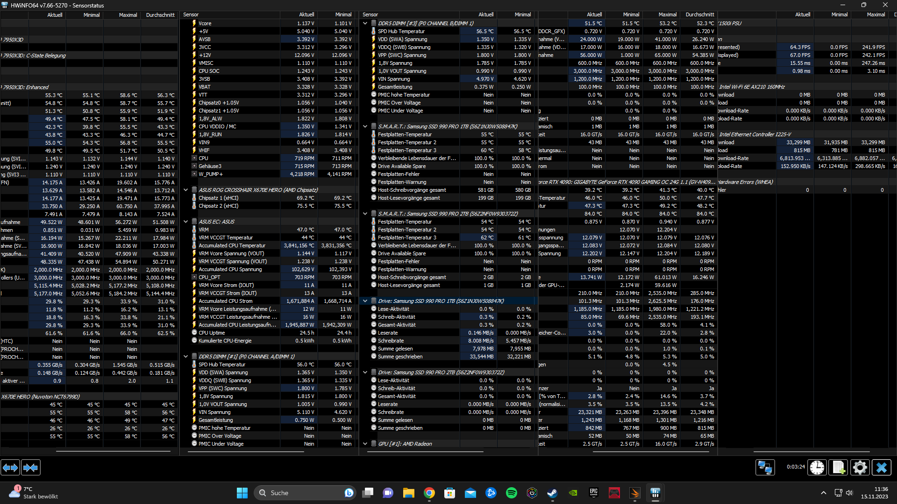Select the CPU Uptime sensor row
Image resolution: width=897 pixels, height=504 pixels.
click(x=212, y=333)
